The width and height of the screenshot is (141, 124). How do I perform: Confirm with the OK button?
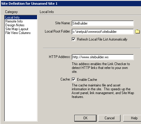(85, 118)
